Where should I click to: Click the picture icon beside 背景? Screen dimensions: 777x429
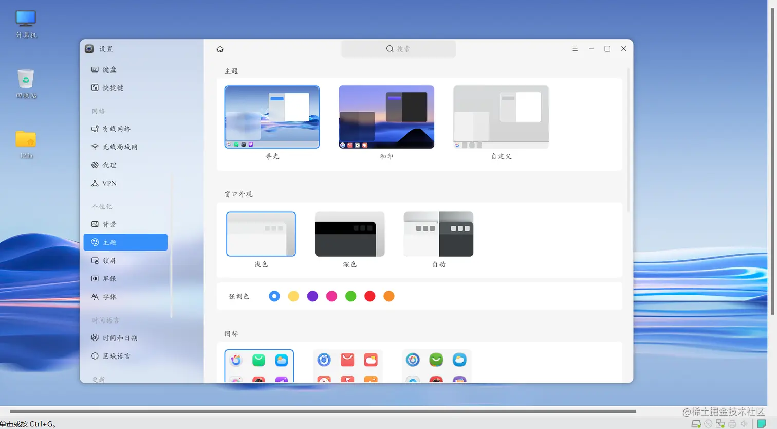pos(95,224)
